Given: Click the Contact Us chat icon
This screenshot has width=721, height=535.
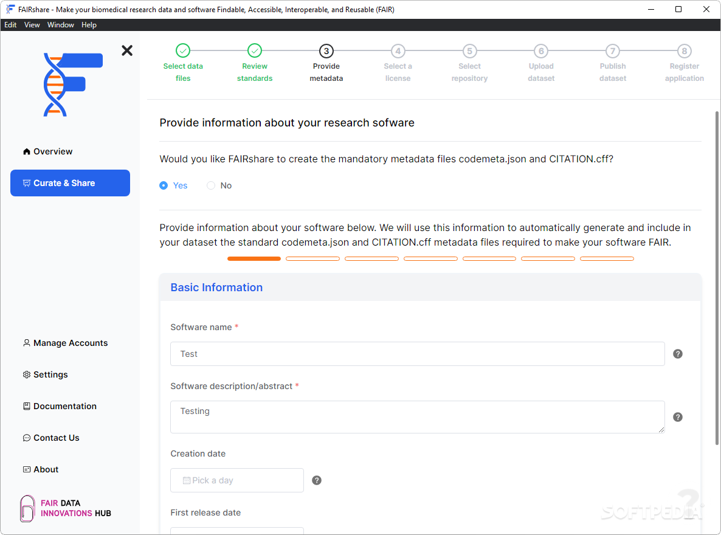Looking at the screenshot, I should point(27,438).
